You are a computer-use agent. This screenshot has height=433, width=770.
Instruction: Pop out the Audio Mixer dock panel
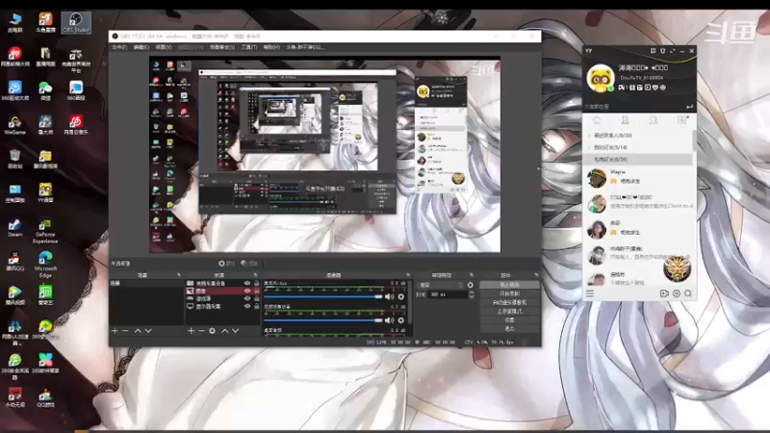tap(407, 275)
